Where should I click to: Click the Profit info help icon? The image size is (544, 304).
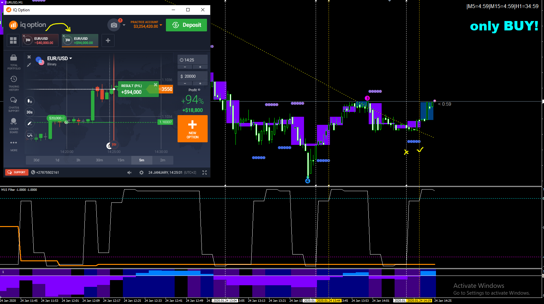[x=199, y=90]
